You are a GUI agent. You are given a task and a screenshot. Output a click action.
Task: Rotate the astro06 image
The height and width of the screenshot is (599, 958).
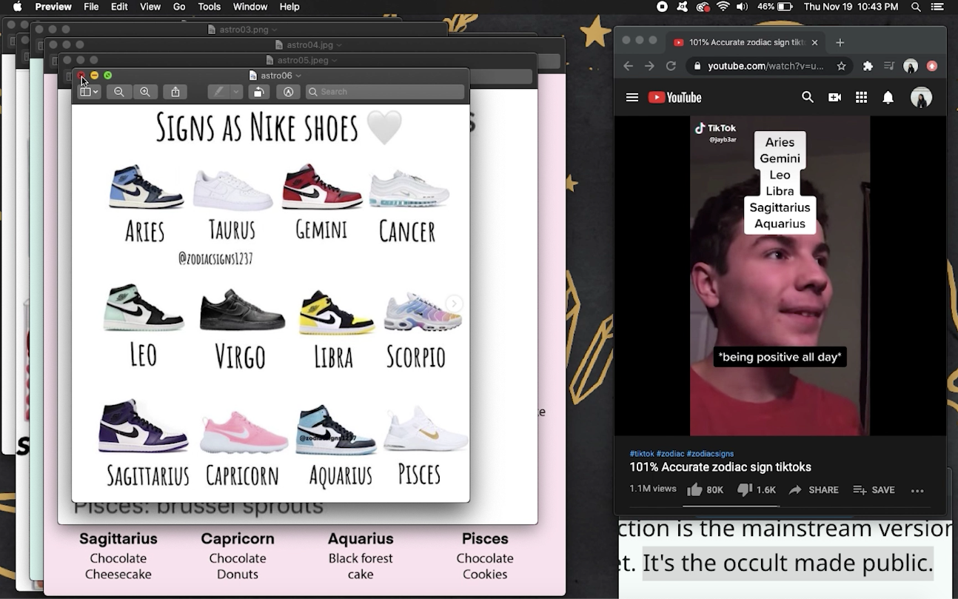click(x=258, y=92)
